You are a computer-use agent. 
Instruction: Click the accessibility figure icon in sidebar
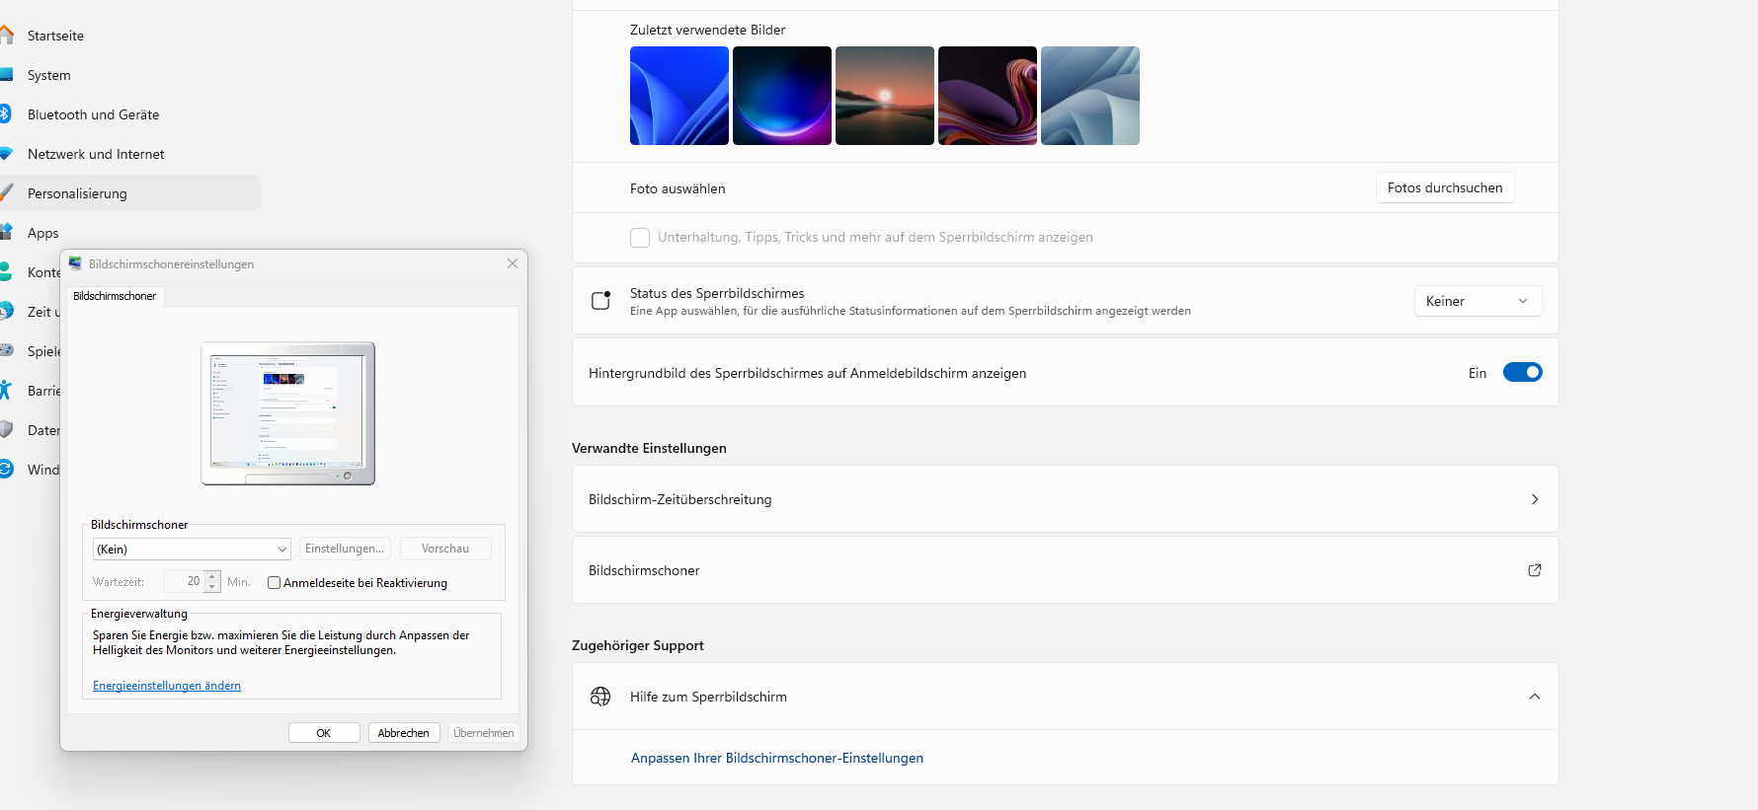(x=6, y=391)
